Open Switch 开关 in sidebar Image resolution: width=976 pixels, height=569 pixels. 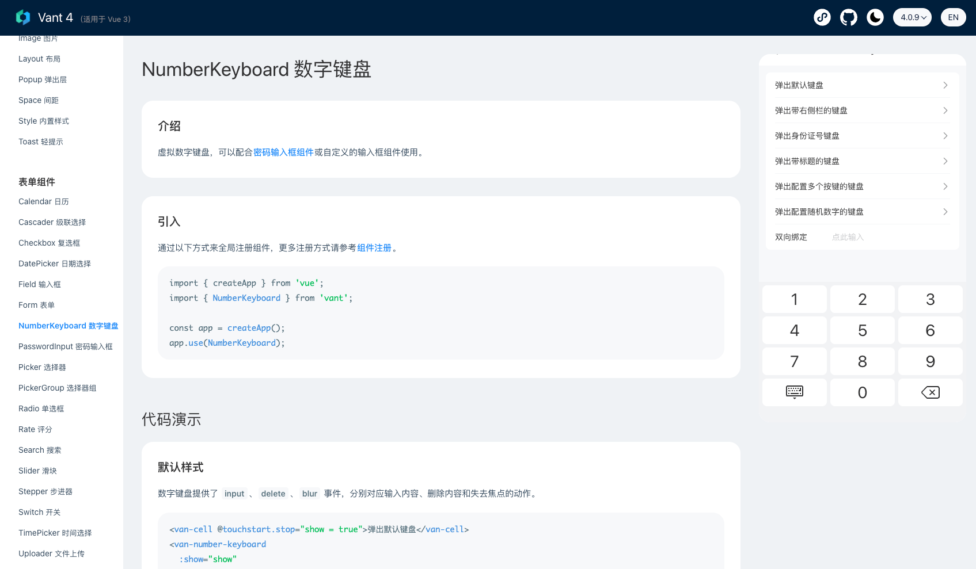(x=39, y=512)
